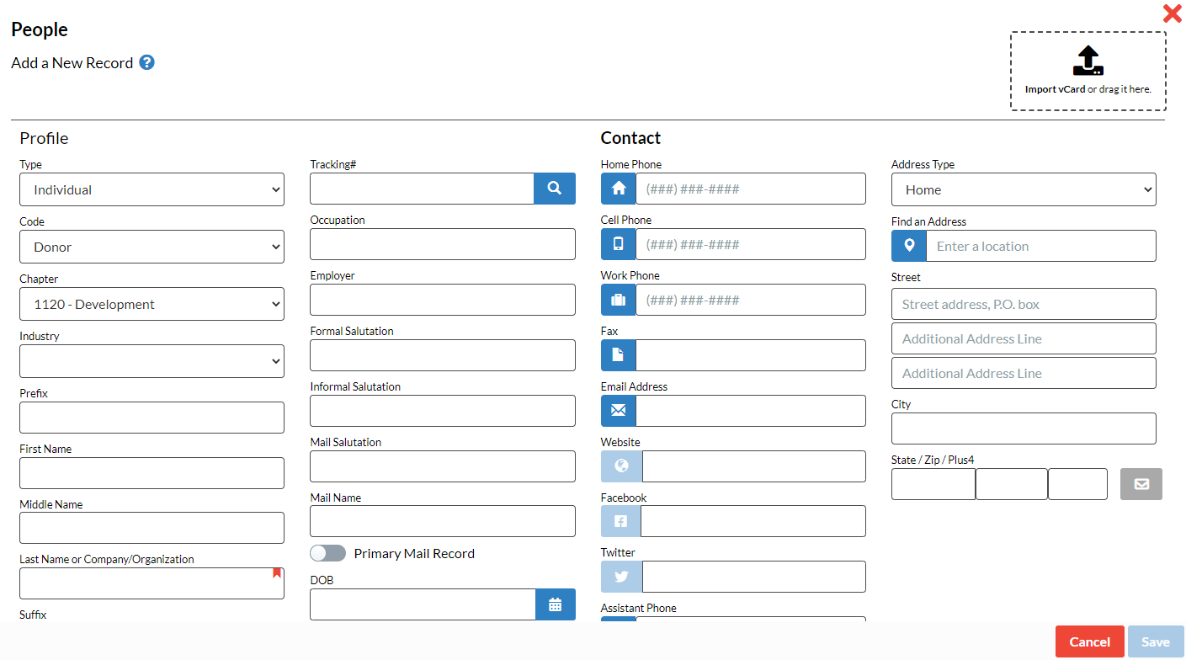Click the red bookmark flag in Last Name field
Viewport: 1186px width, 660px height.
276,572
